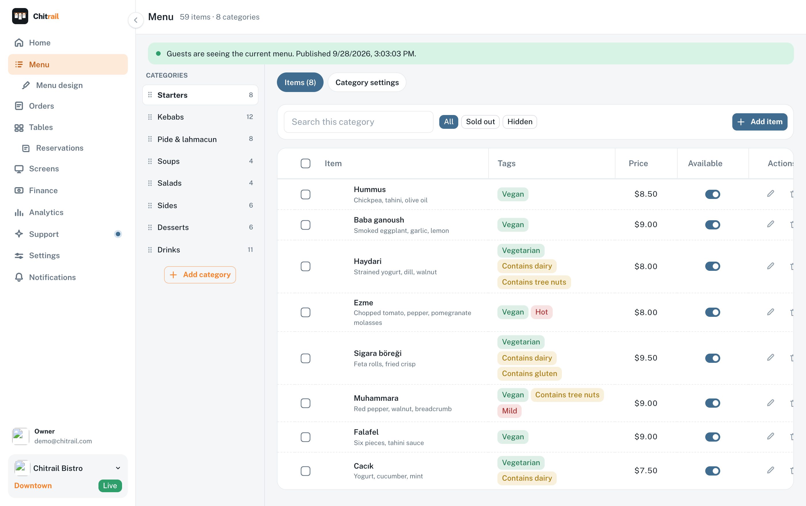806x506 pixels.
Task: Click the pencil icon for Haydari
Action: coord(771,266)
